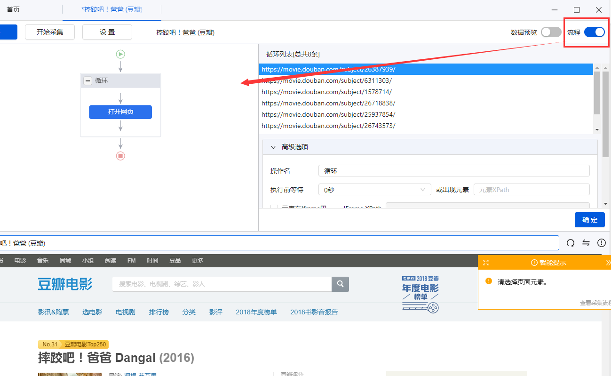The width and height of the screenshot is (611, 376).
Task: Go to 影讯&购票
Action: coord(54,312)
